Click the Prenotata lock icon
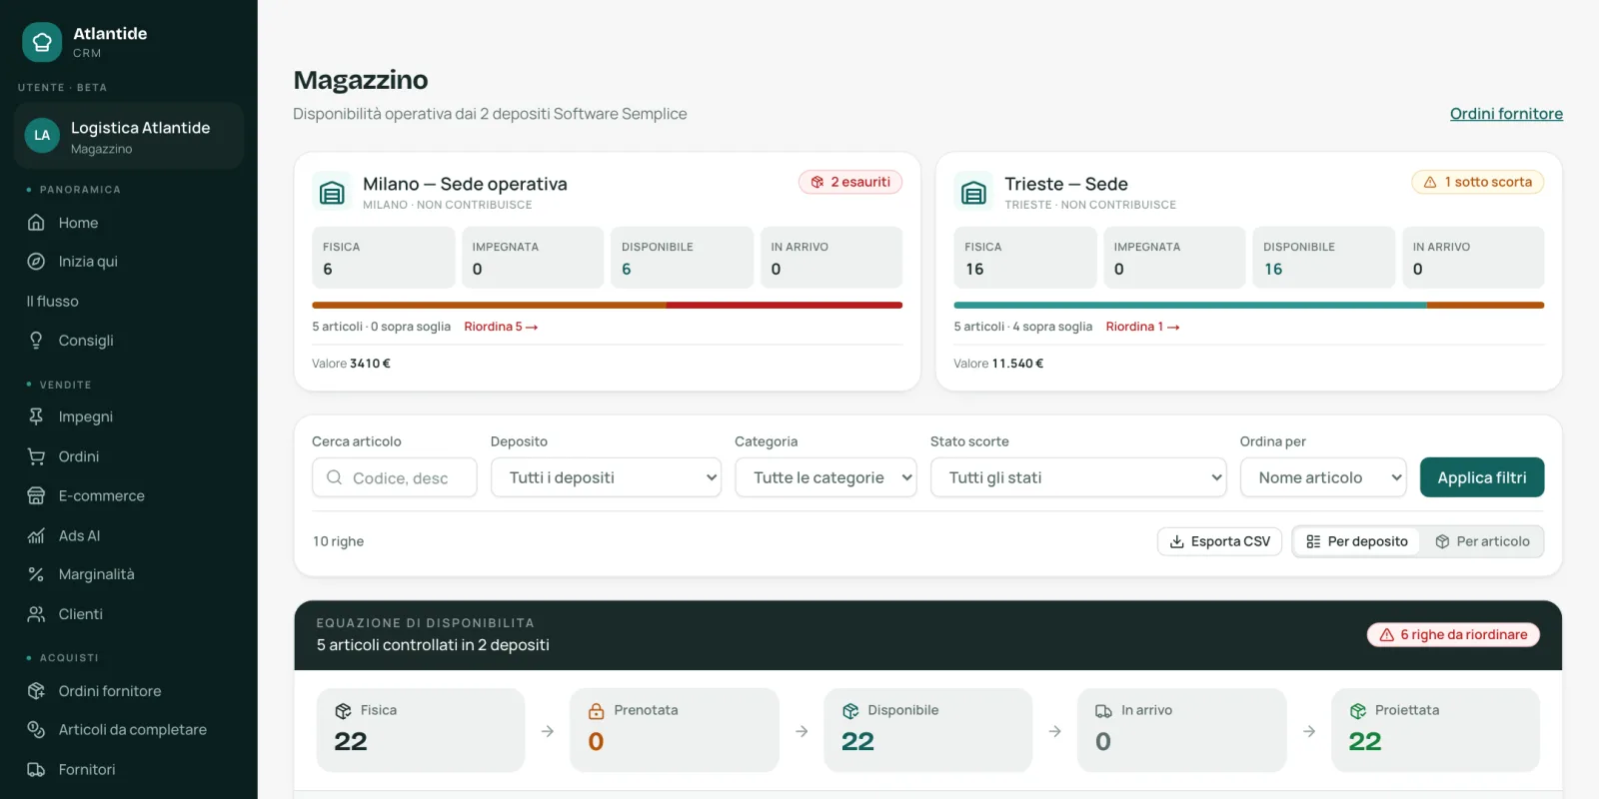1599x799 pixels. [x=597, y=711]
